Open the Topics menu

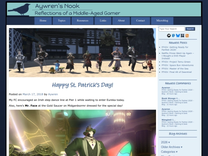(x=62, y=21)
